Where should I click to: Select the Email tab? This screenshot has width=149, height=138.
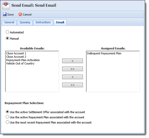(x=60, y=22)
